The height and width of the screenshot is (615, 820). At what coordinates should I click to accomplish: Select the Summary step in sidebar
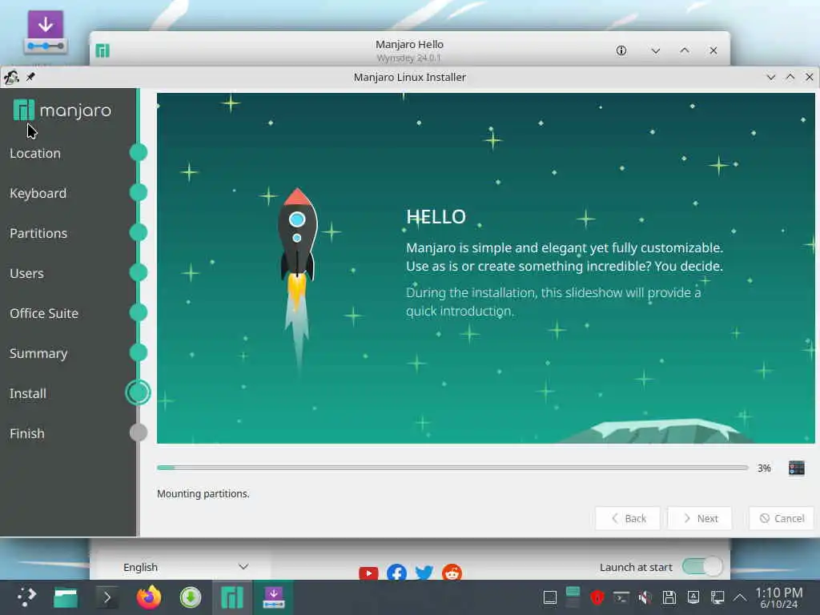click(38, 353)
